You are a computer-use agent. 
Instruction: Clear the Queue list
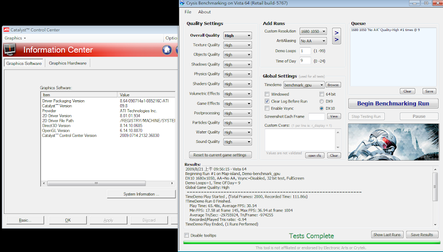tap(407, 91)
